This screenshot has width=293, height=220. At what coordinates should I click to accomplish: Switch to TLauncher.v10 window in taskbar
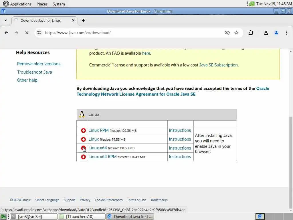(82, 217)
